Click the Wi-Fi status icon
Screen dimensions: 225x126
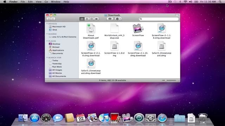(185, 2)
